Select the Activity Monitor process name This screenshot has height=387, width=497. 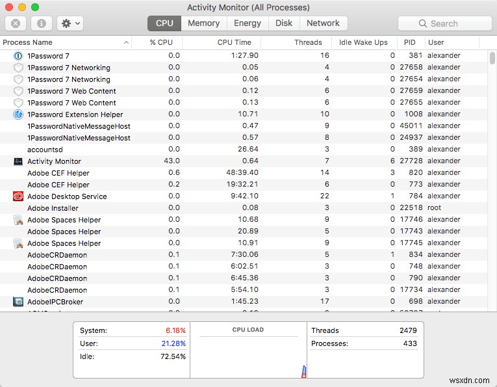pos(54,161)
